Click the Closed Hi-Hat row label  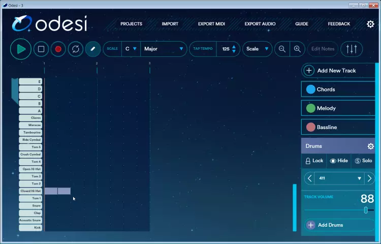[x=30, y=191]
